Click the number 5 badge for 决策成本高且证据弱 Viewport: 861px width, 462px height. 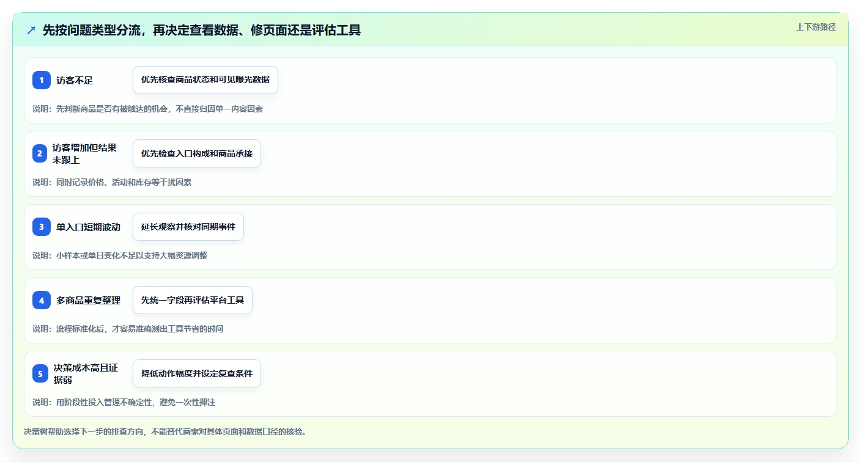pos(40,373)
